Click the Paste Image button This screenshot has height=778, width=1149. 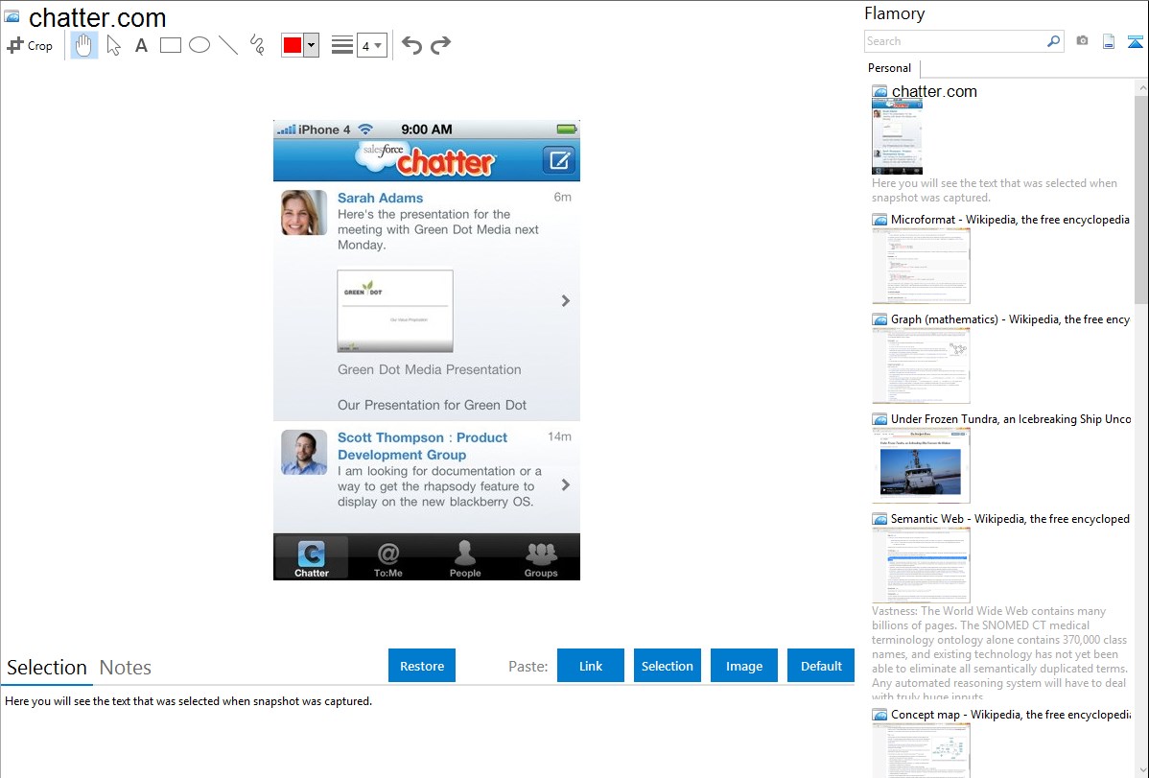743,666
